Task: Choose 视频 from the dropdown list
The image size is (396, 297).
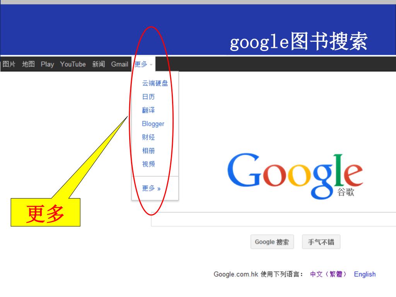Action: click(148, 164)
